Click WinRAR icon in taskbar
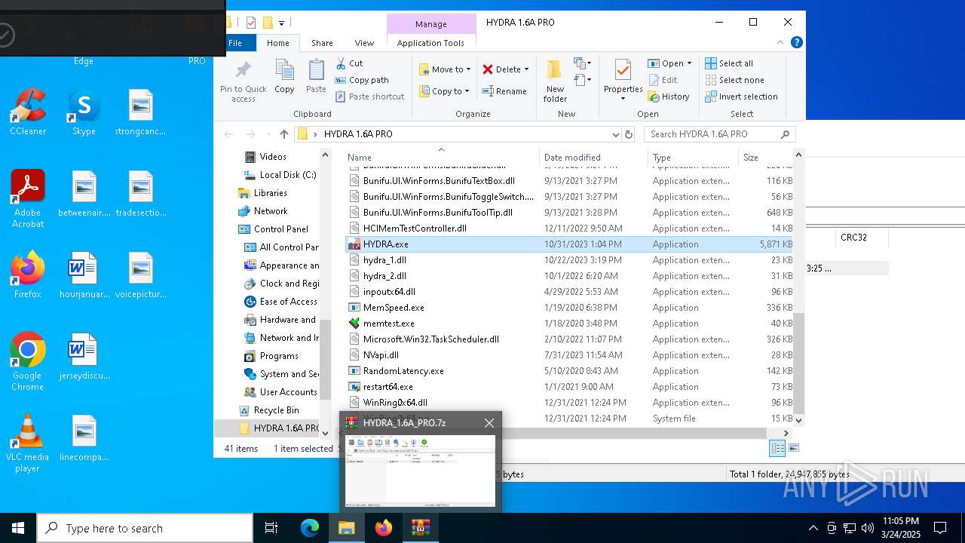 click(x=420, y=528)
